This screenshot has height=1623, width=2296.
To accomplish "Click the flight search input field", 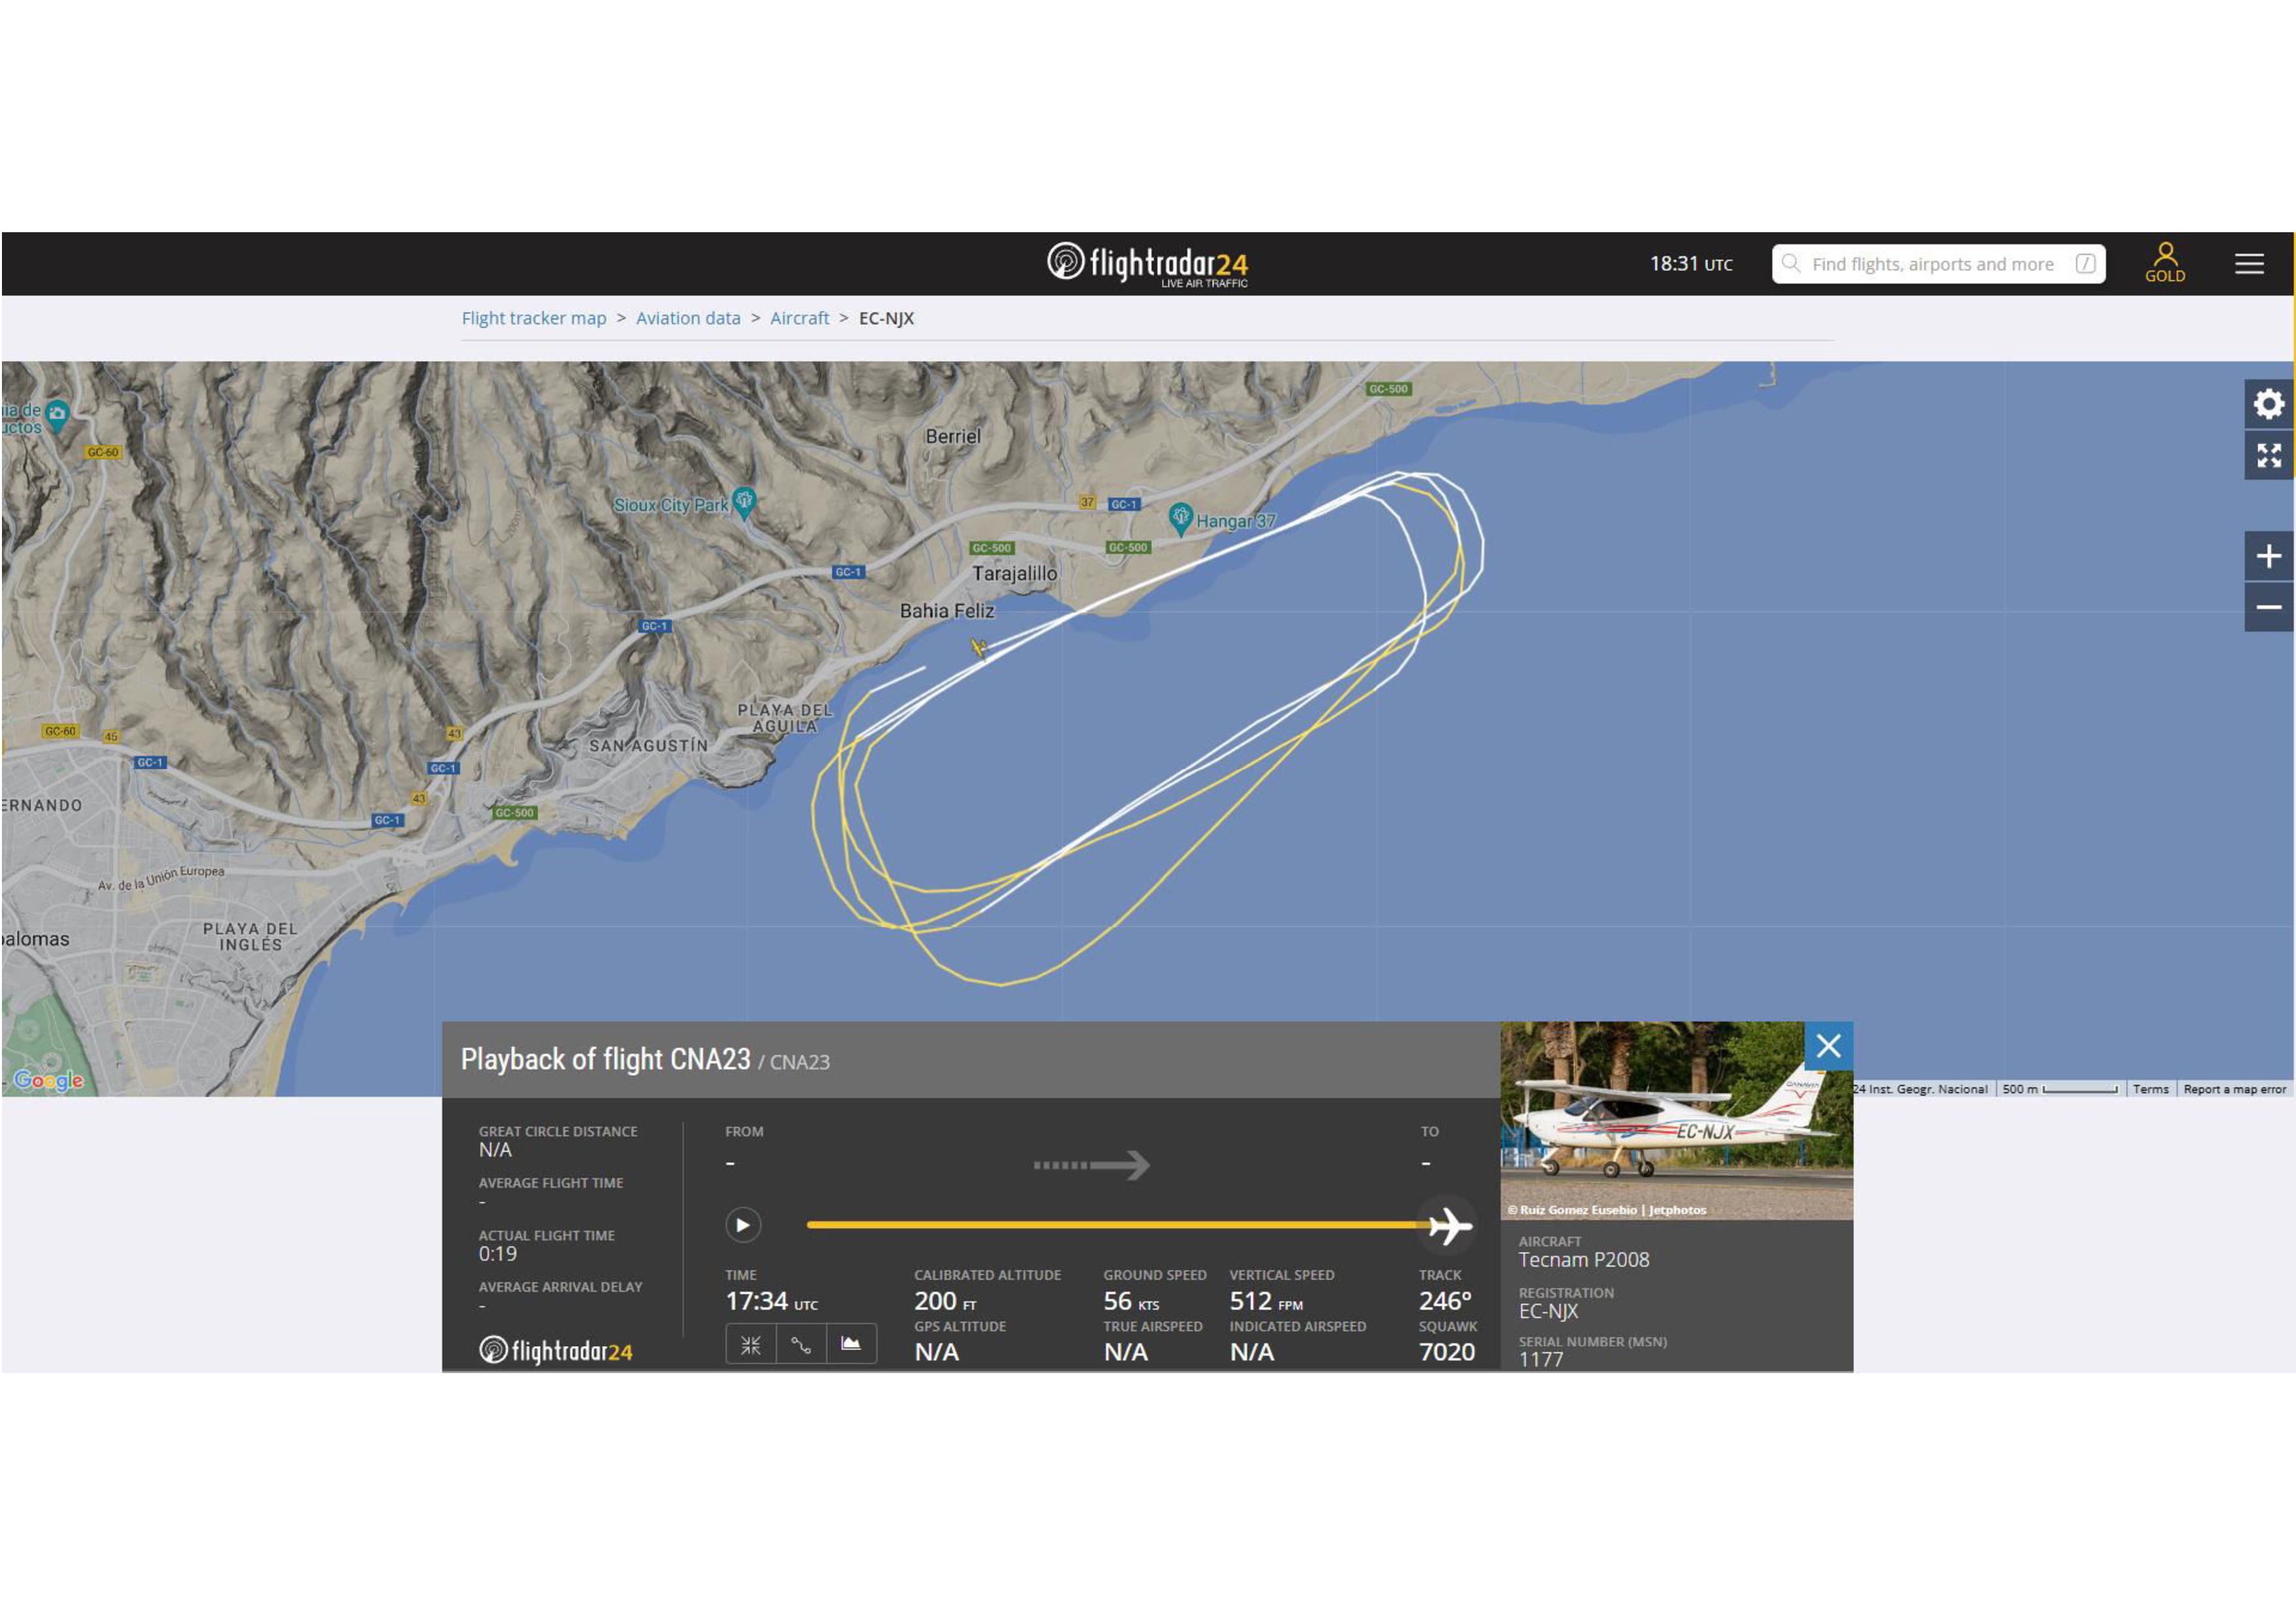I will tap(1932, 264).
